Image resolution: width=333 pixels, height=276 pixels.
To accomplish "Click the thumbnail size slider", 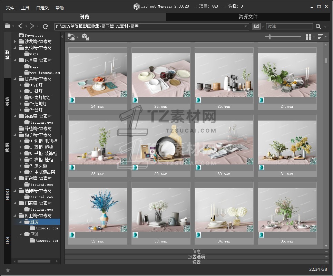I will pos(270,37).
